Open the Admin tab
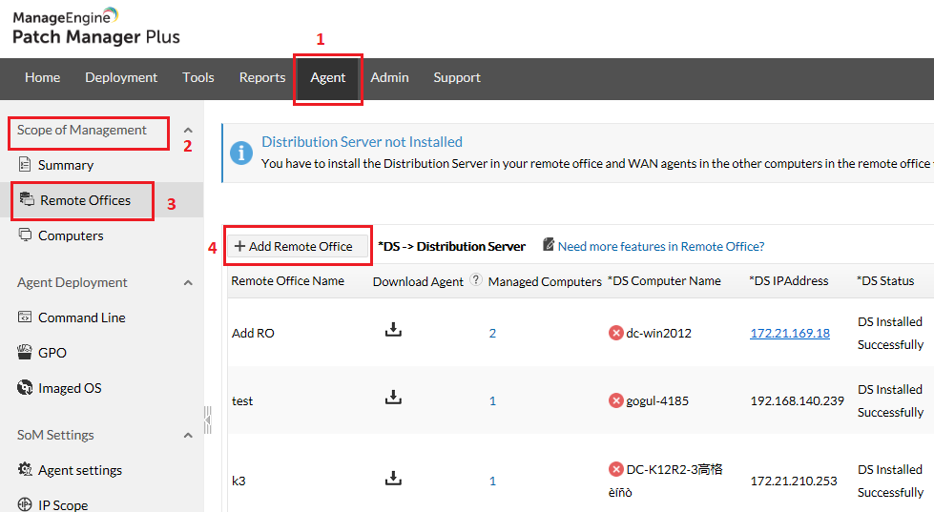 tap(389, 77)
